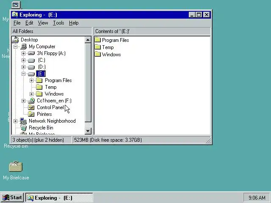Click the 3½ Floppy drive icon
The width and height of the screenshot is (271, 203).
tap(31, 53)
